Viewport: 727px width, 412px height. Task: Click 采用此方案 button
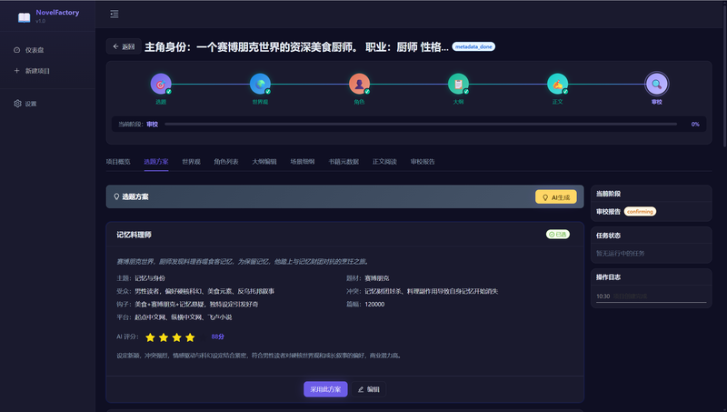coord(325,389)
